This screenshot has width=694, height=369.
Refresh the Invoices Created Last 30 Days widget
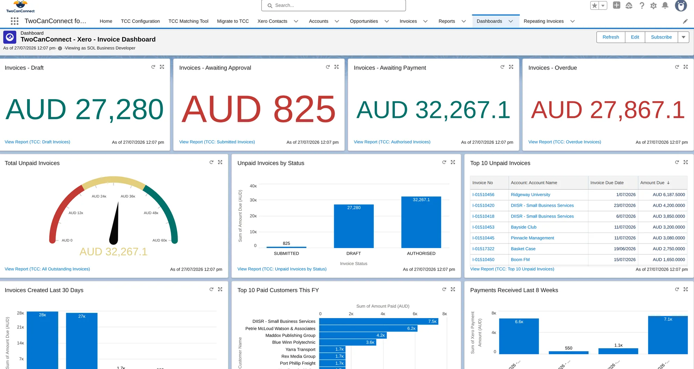pos(211,289)
